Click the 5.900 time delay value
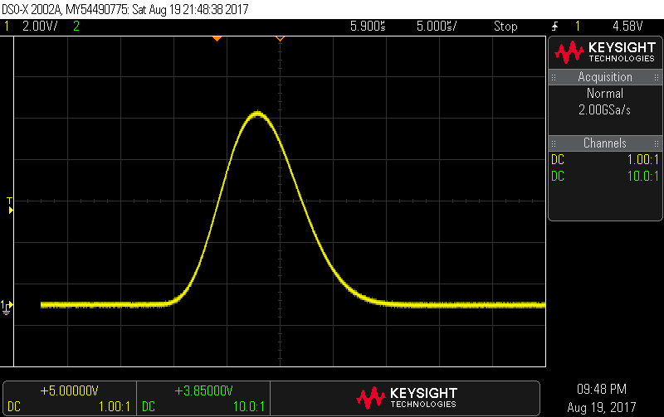Viewport: 664px width, 417px height. 368,27
